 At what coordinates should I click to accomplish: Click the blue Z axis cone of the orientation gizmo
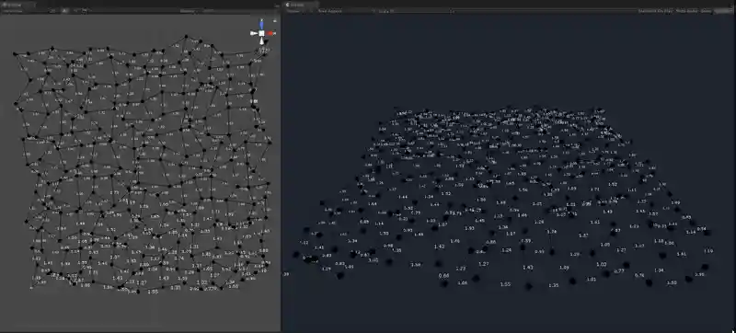tap(261, 25)
